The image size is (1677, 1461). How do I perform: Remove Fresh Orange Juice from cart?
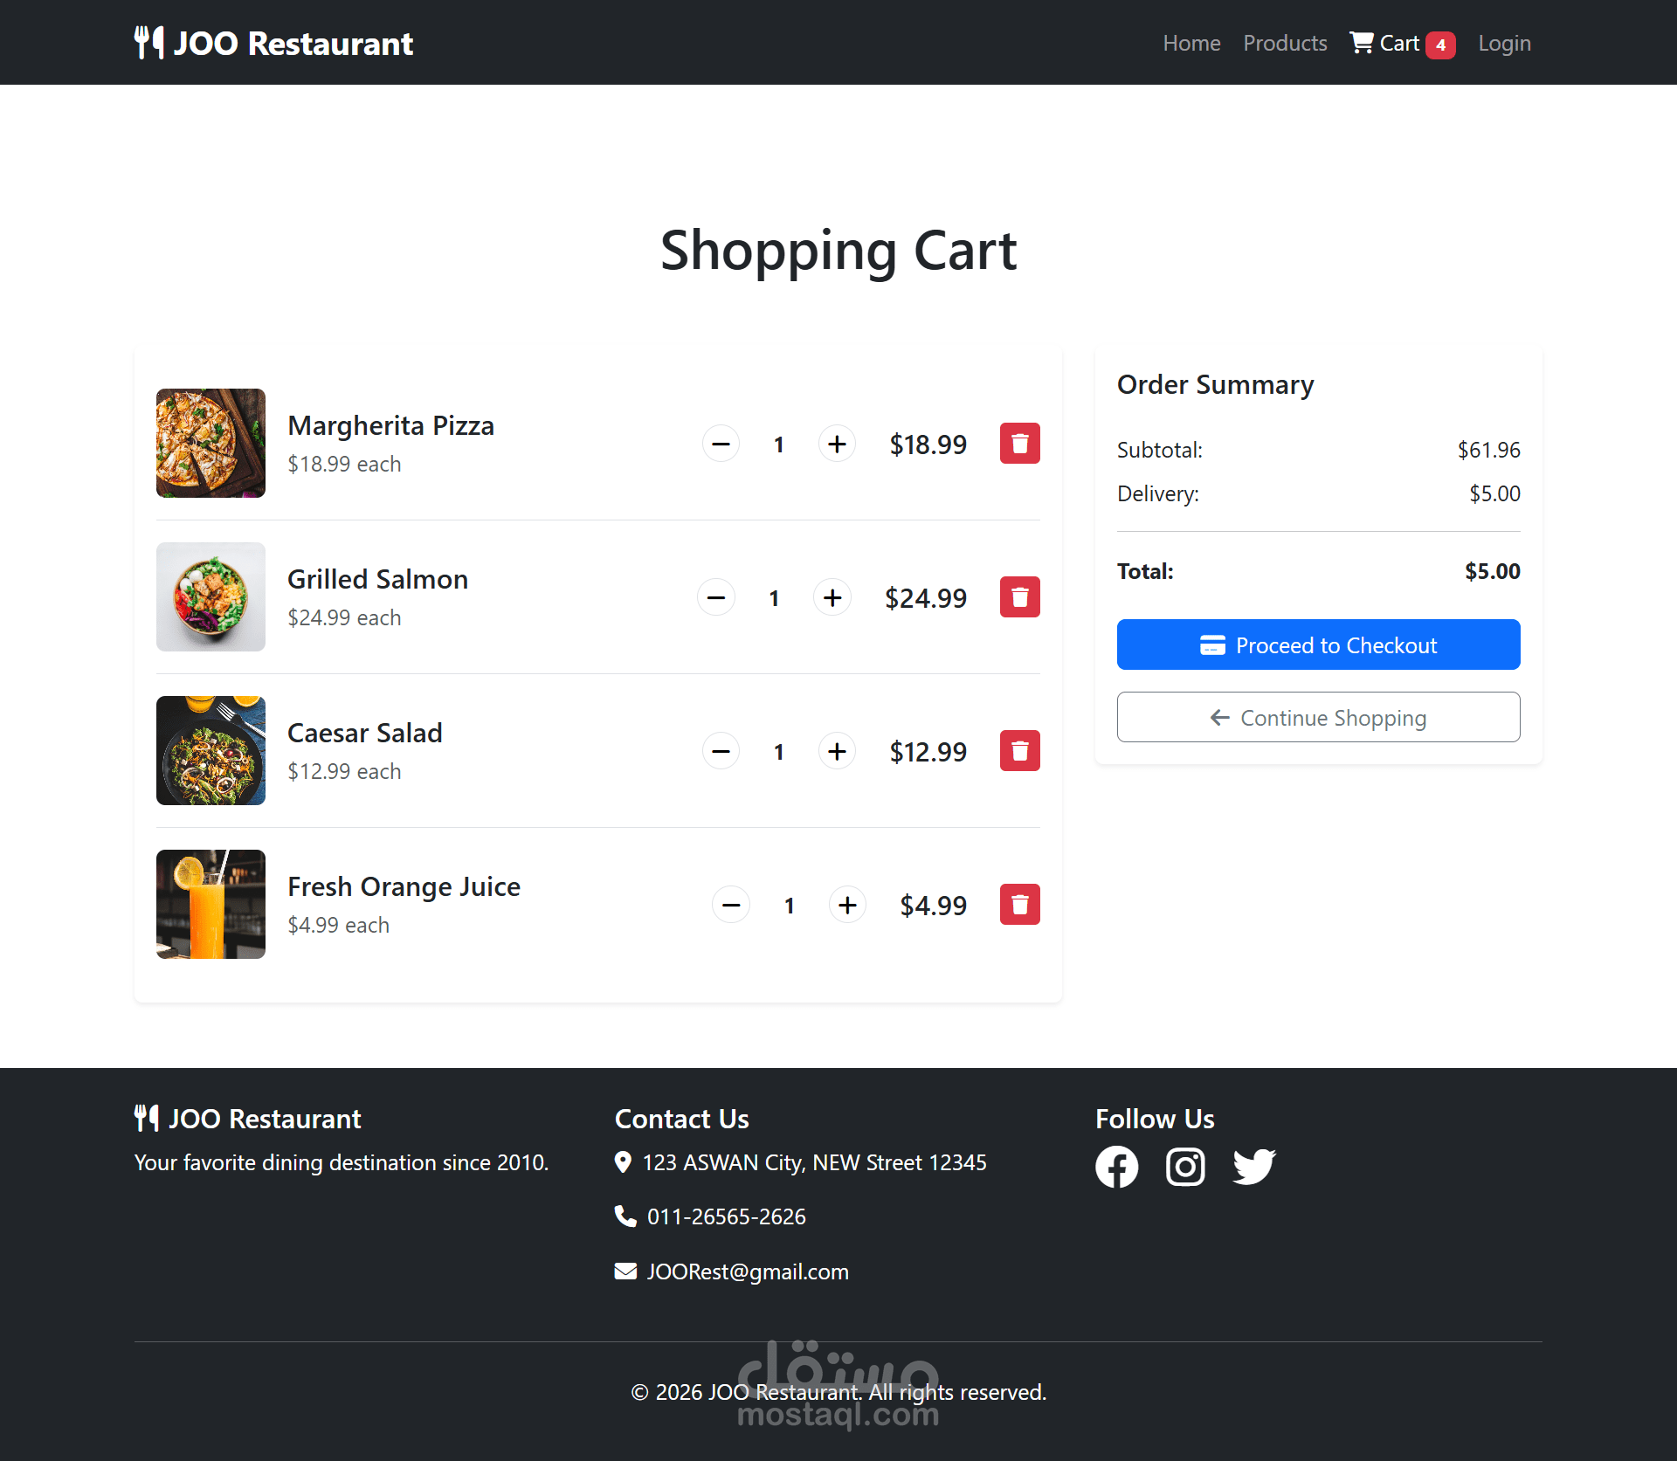point(1019,905)
